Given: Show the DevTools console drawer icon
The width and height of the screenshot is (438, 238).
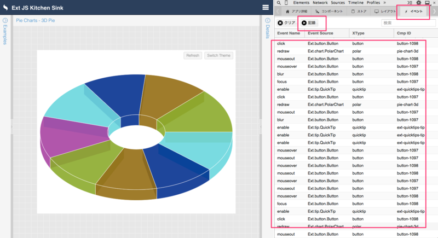Looking at the screenshot, I should tap(410, 3).
